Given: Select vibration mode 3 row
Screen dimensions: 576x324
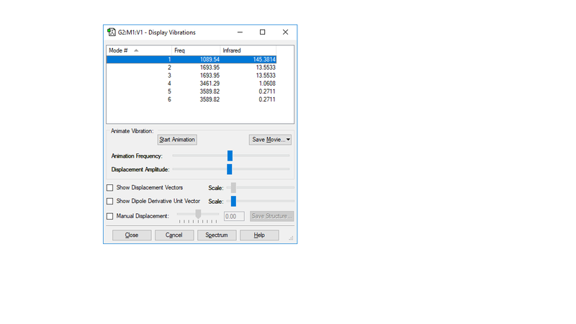Looking at the screenshot, I should 192,76.
